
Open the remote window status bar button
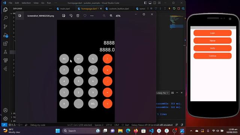tap(4, 125)
